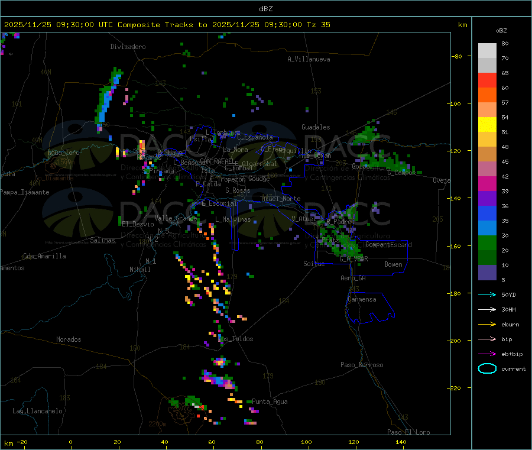Click the Soitue map label
This screenshot has width=532, height=450.
[x=314, y=264]
